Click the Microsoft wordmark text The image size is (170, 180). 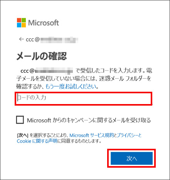click(44, 23)
